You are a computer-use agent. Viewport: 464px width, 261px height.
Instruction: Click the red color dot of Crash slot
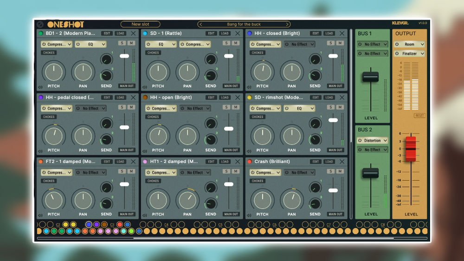click(250, 162)
